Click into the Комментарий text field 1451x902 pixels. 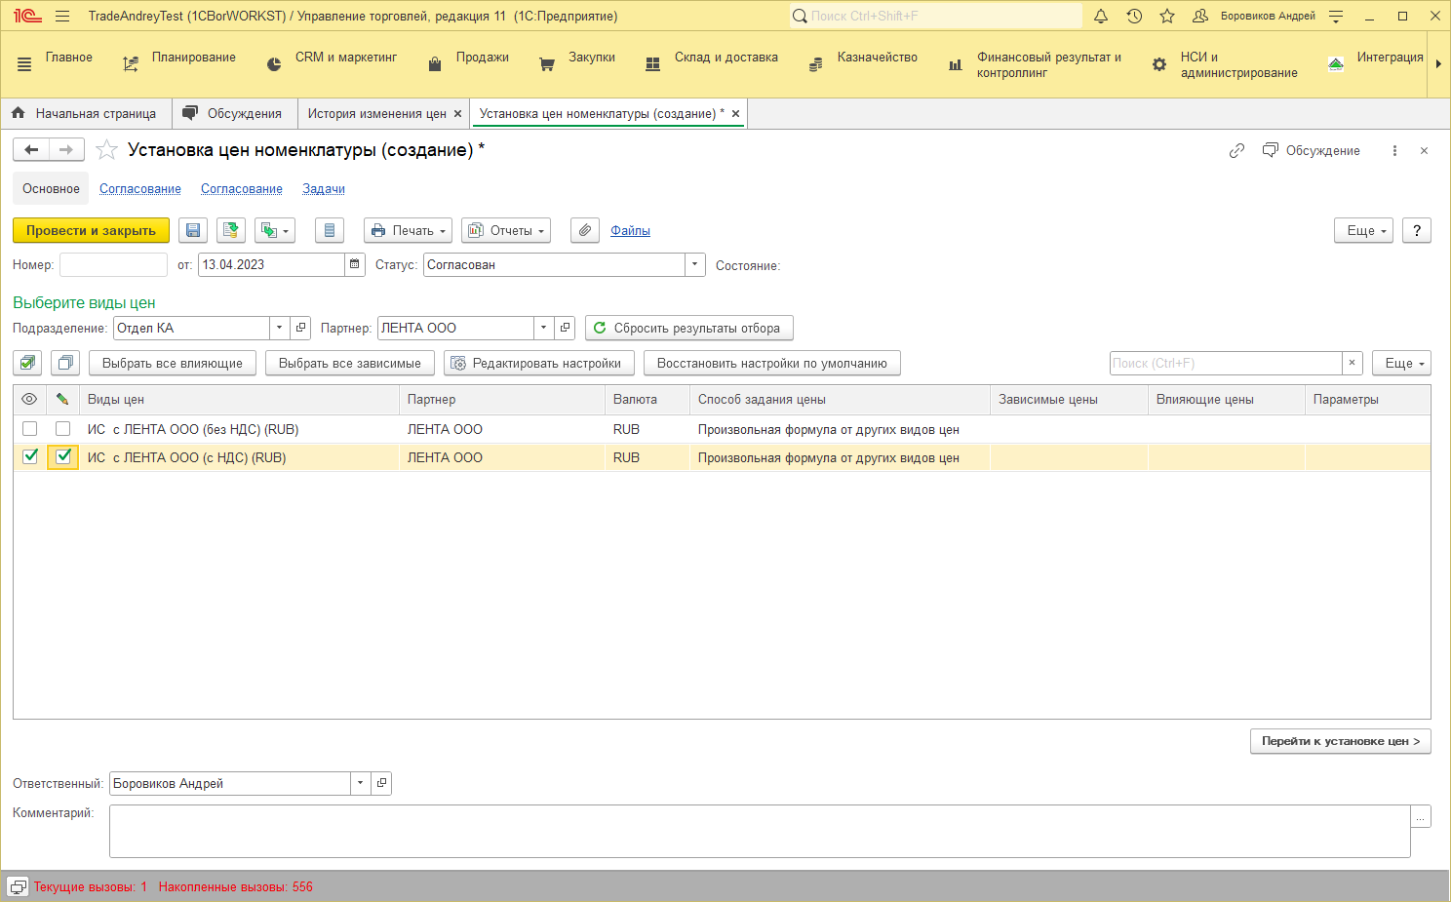(x=759, y=831)
